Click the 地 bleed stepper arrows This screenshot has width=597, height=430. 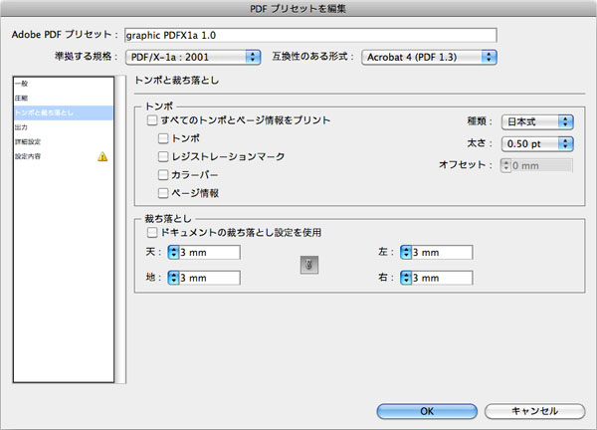pos(173,278)
